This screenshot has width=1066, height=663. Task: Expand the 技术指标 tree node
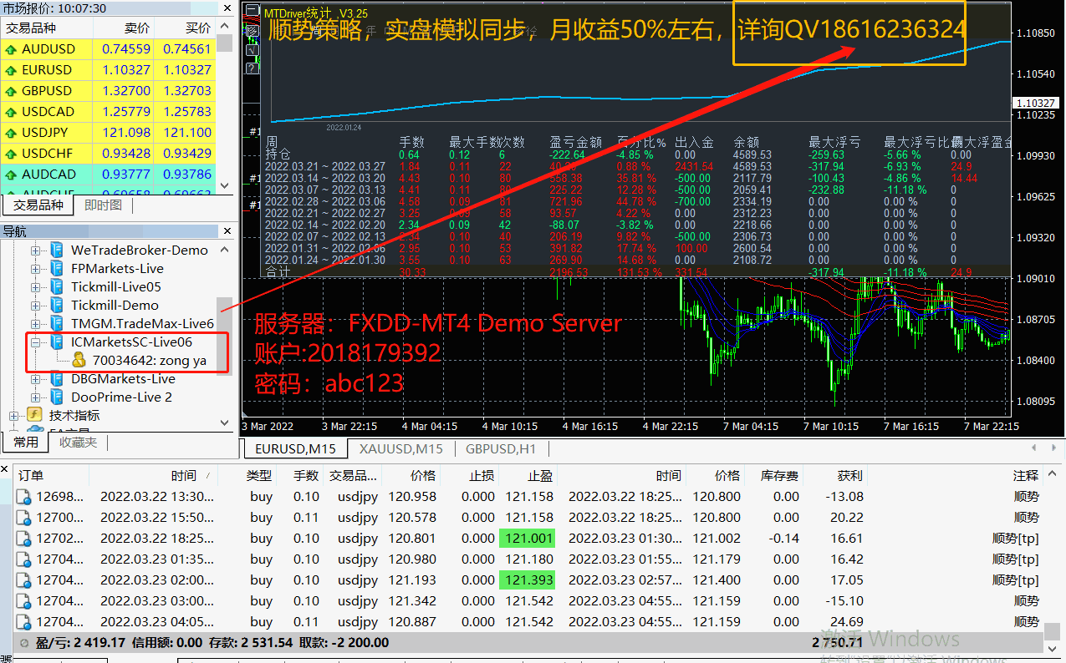(x=13, y=415)
